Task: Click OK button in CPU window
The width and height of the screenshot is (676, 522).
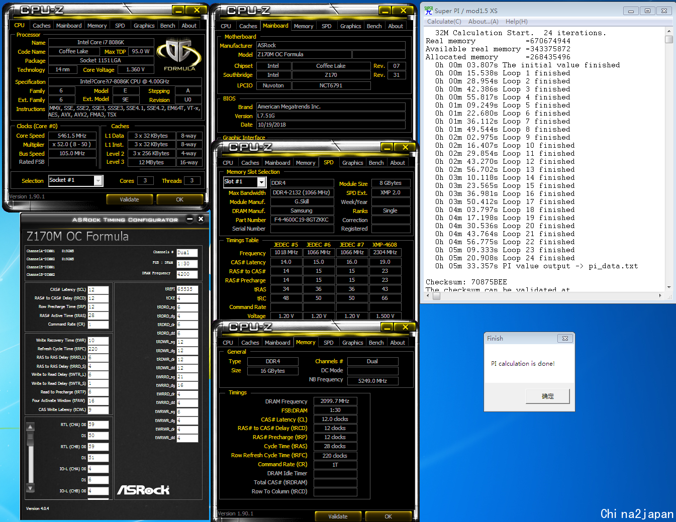Action: click(x=180, y=199)
